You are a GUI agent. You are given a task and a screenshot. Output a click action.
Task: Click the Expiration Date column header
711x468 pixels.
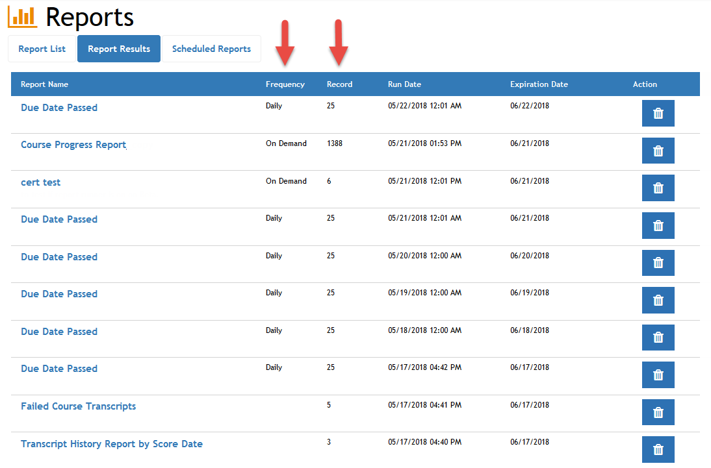pyautogui.click(x=539, y=84)
